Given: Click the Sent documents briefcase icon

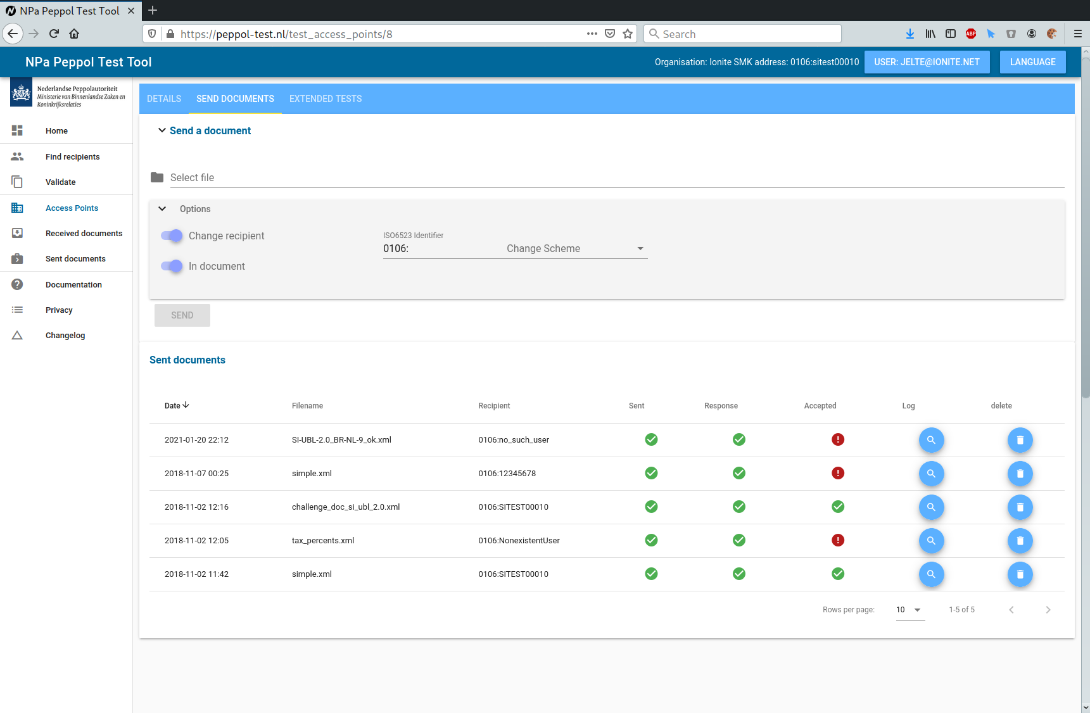Looking at the screenshot, I should 17,258.
